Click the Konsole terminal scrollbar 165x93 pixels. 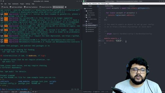tap(82, 65)
